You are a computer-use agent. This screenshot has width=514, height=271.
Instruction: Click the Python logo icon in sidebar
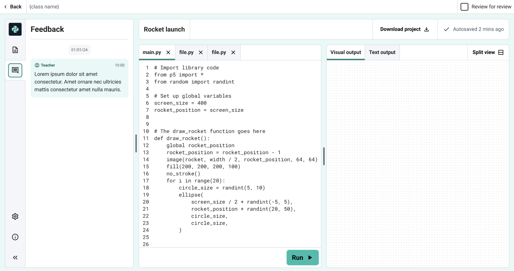[x=15, y=29]
